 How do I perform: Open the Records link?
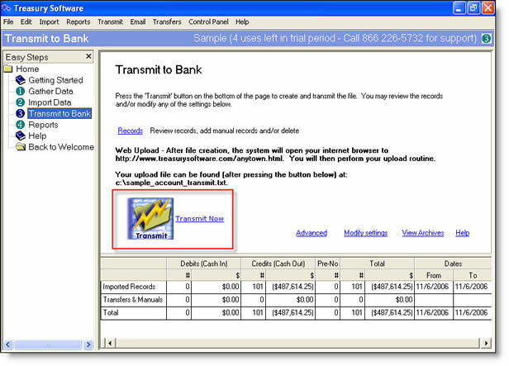[x=131, y=131]
